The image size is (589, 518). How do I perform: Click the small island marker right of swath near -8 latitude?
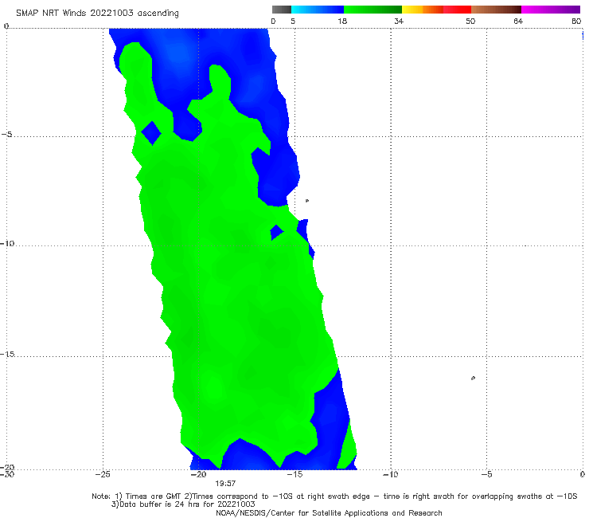(307, 201)
